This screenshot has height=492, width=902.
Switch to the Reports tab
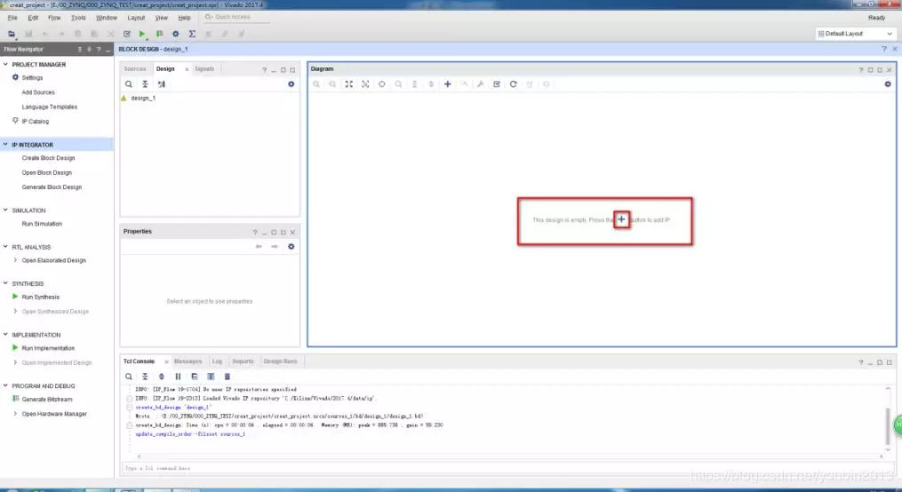point(243,361)
